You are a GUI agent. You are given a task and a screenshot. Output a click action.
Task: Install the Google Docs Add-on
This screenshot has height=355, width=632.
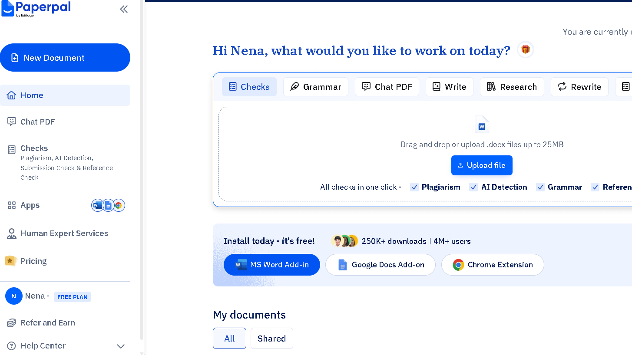(381, 265)
